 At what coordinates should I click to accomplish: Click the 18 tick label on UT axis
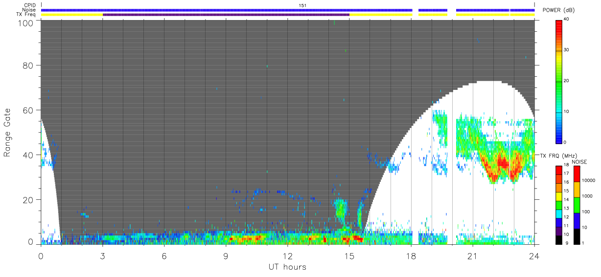click(411, 256)
